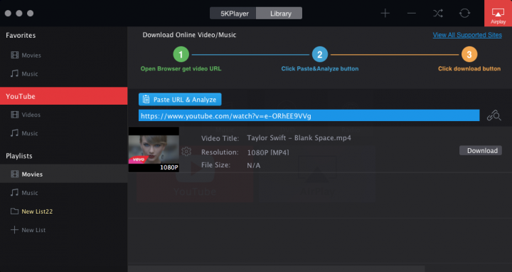Click Paste URL & Analyze button

tap(180, 100)
